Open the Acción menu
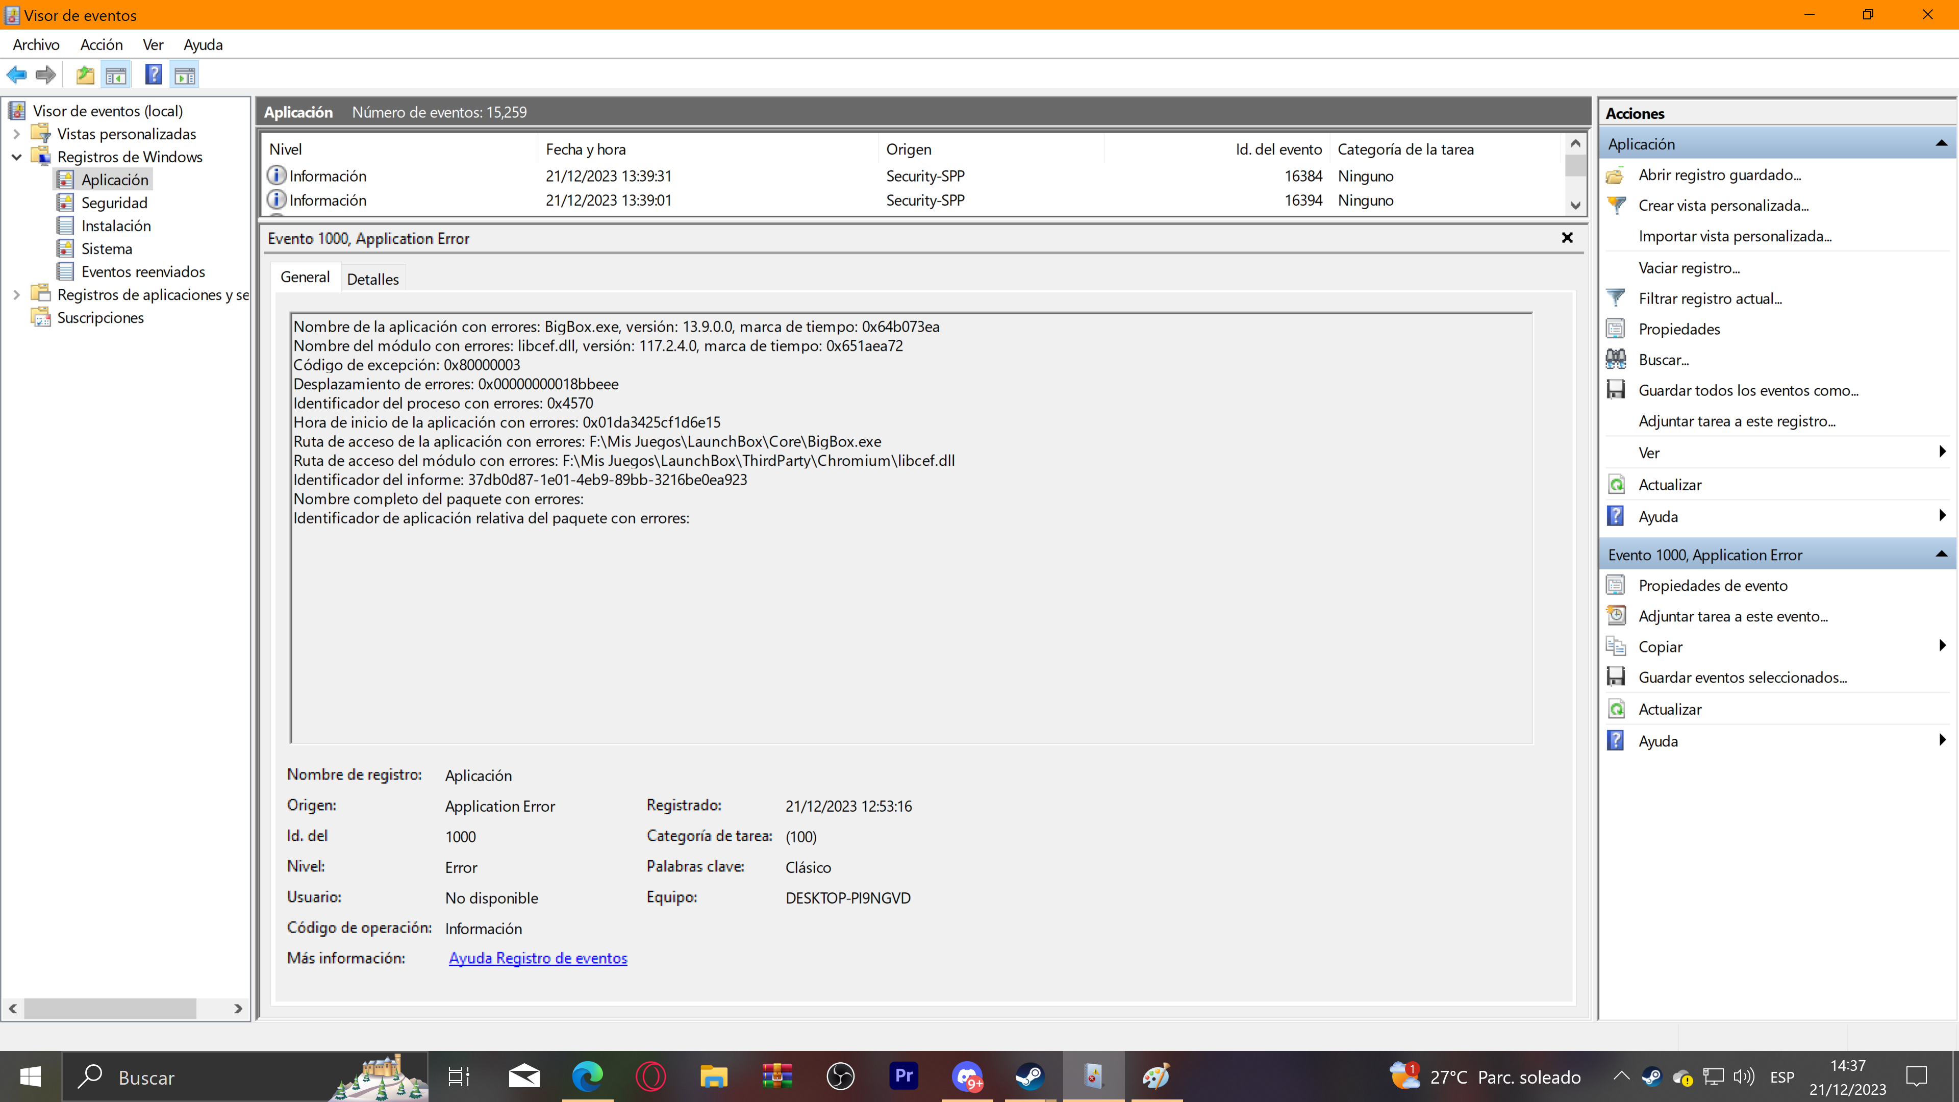 [x=101, y=44]
